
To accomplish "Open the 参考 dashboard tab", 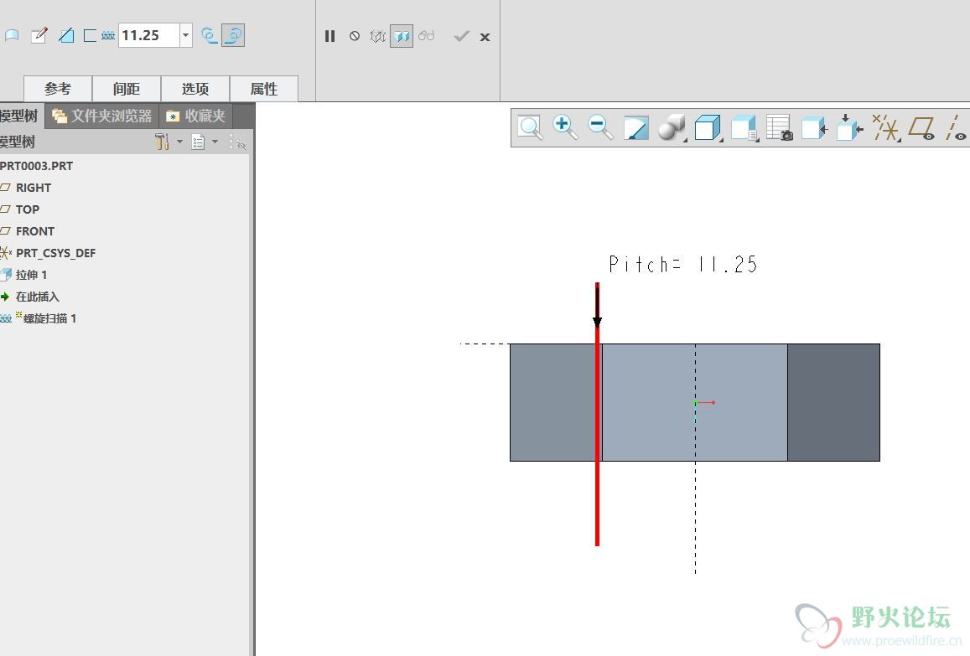I will pos(58,89).
